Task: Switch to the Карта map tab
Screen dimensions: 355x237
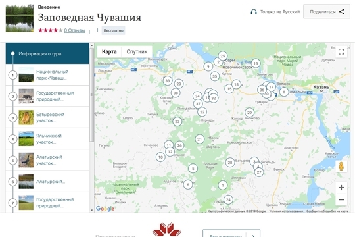Action: (x=109, y=52)
